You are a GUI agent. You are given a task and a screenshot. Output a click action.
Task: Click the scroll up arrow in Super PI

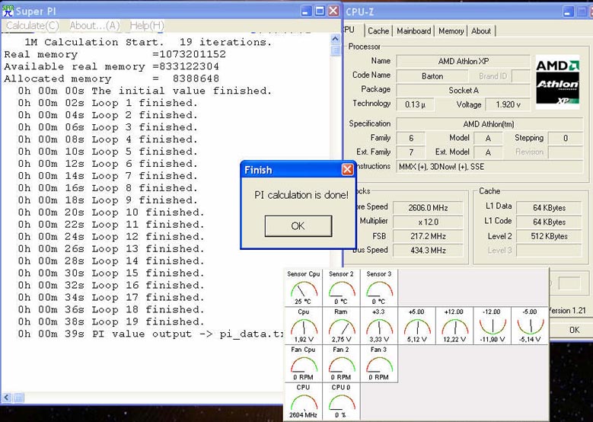335,39
